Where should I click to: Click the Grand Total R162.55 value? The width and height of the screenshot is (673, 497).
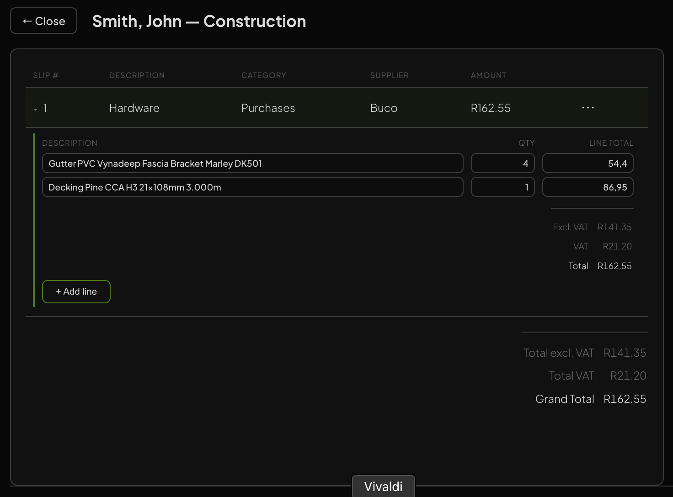[625, 399]
